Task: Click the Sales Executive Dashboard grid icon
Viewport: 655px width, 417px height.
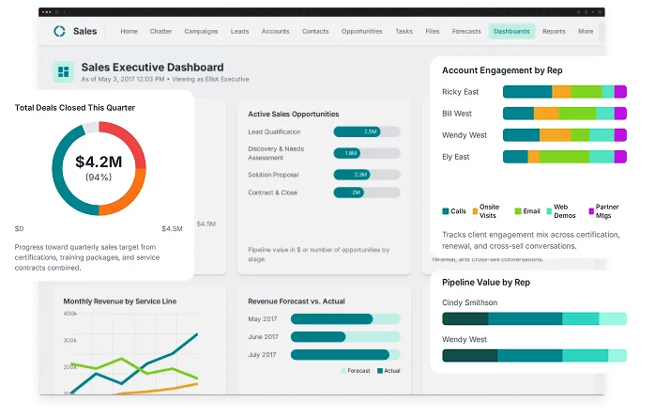Action: (x=64, y=72)
